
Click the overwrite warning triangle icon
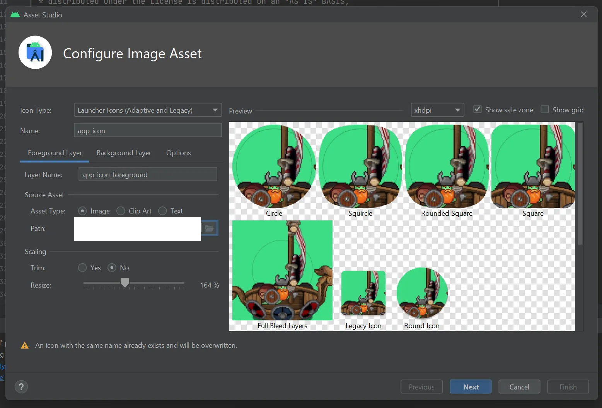click(25, 345)
